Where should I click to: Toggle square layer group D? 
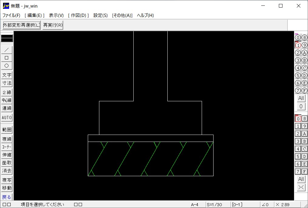[304, 156]
